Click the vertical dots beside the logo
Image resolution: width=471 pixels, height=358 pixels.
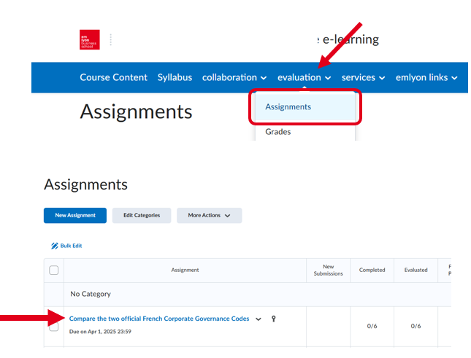(x=111, y=39)
